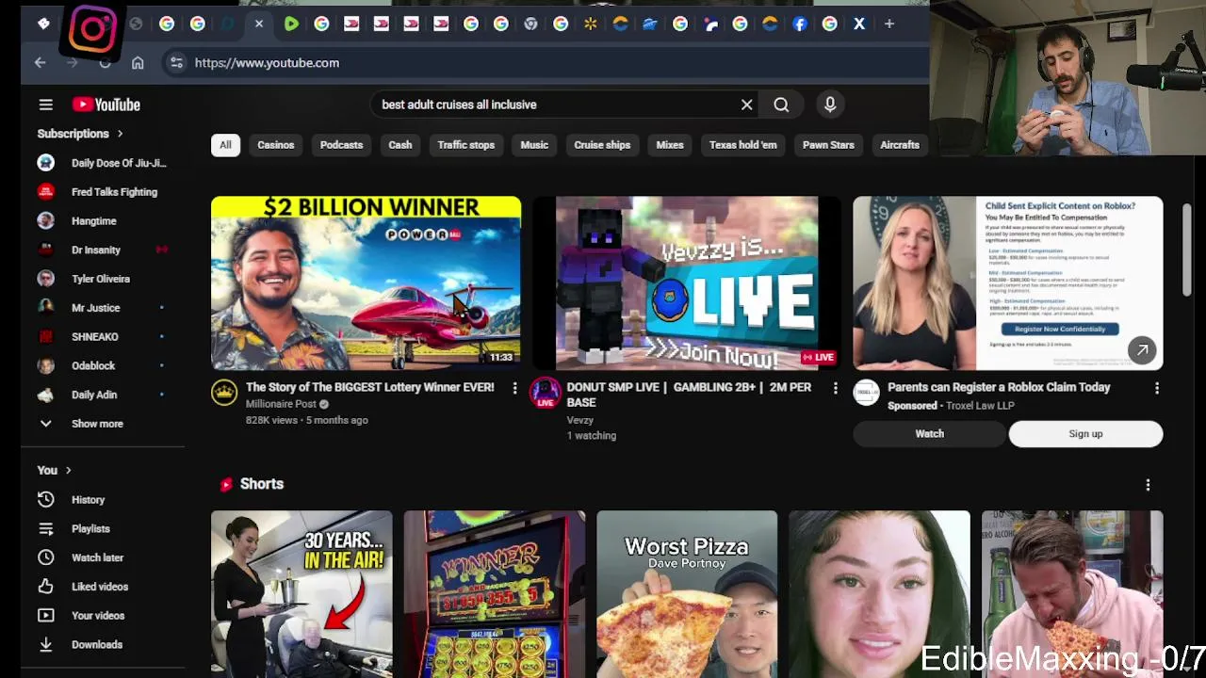Open a new browser tab with plus
The width and height of the screenshot is (1206, 678).
pos(888,24)
